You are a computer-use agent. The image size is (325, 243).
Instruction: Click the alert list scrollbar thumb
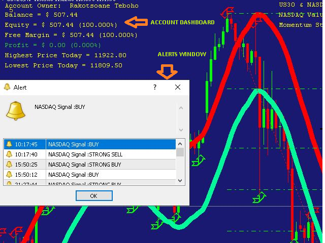coord(180,152)
